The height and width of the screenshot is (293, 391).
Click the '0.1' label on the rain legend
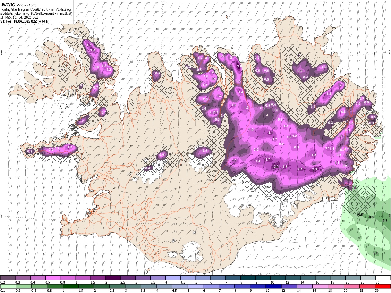click(x=2, y=291)
